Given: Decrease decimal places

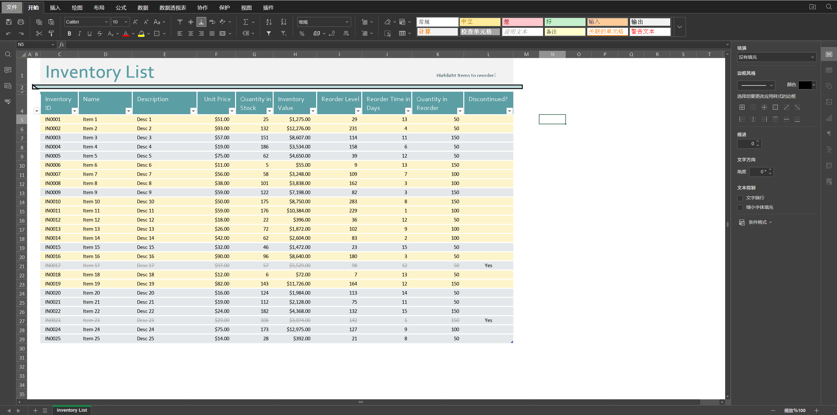Looking at the screenshot, I should (332, 33).
